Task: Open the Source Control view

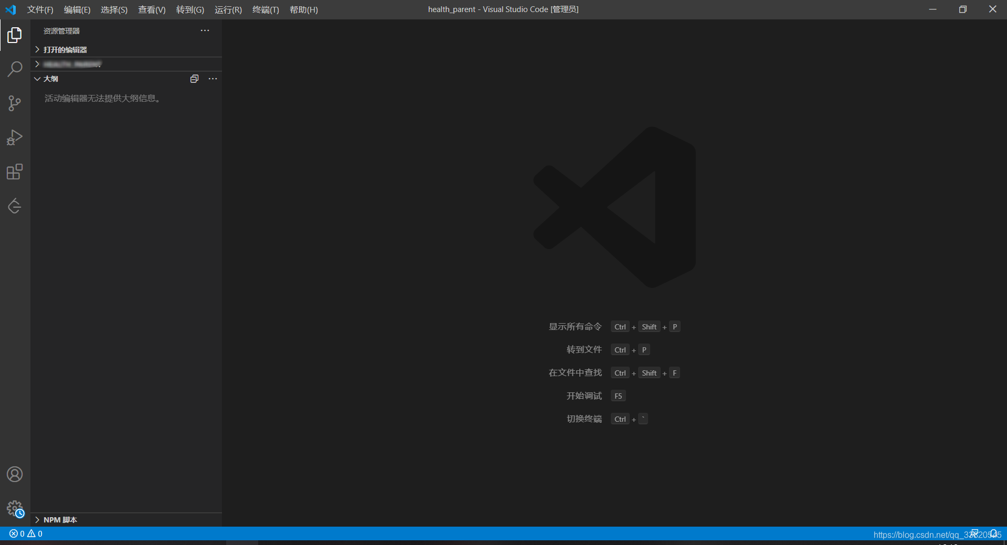Action: [x=15, y=103]
